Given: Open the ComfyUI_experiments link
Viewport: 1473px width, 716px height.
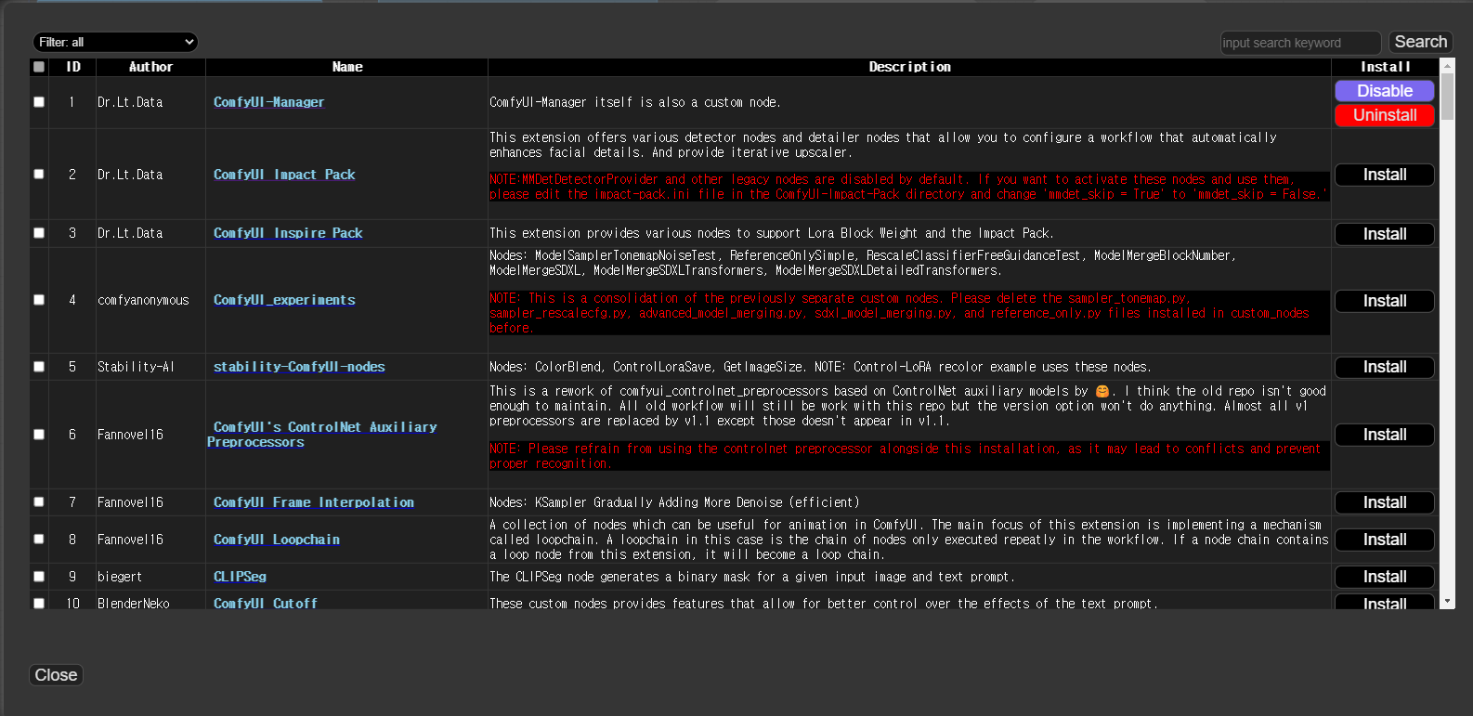Looking at the screenshot, I should pyautogui.click(x=284, y=300).
